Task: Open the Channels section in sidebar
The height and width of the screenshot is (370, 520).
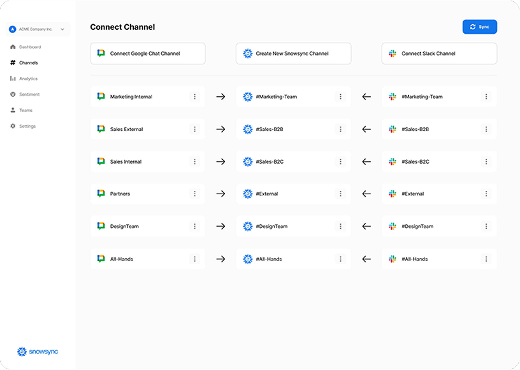Action: click(x=28, y=63)
